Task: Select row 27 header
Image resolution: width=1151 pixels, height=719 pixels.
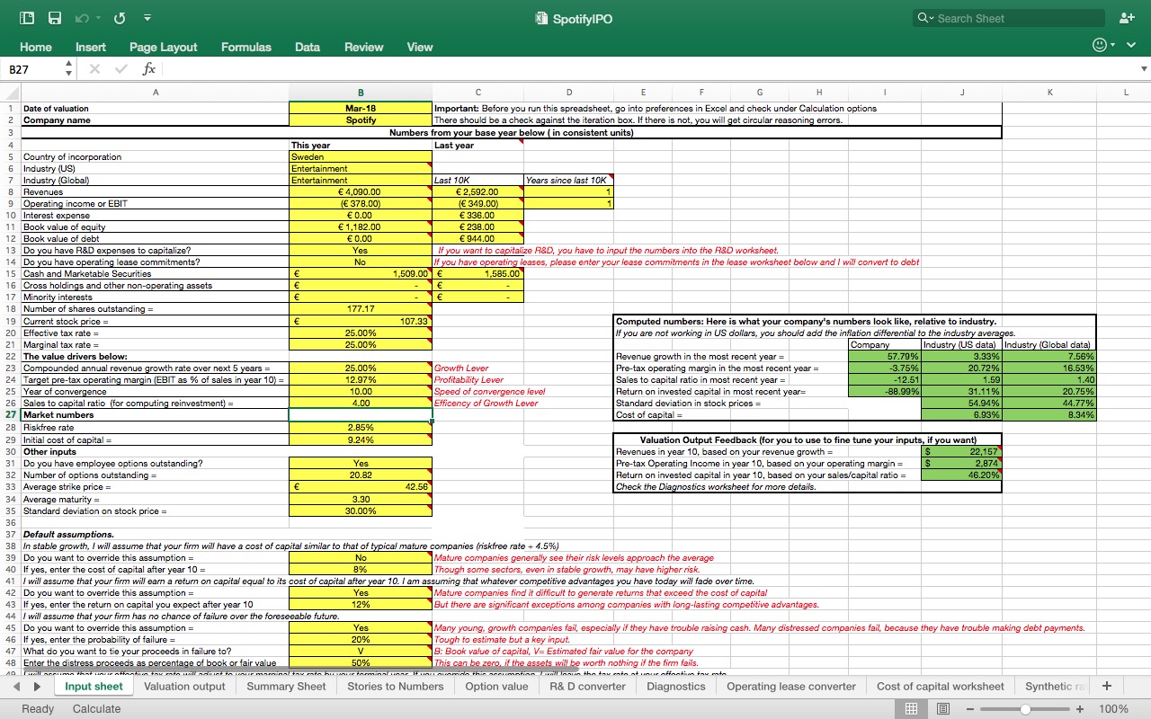Action: pyautogui.click(x=10, y=415)
